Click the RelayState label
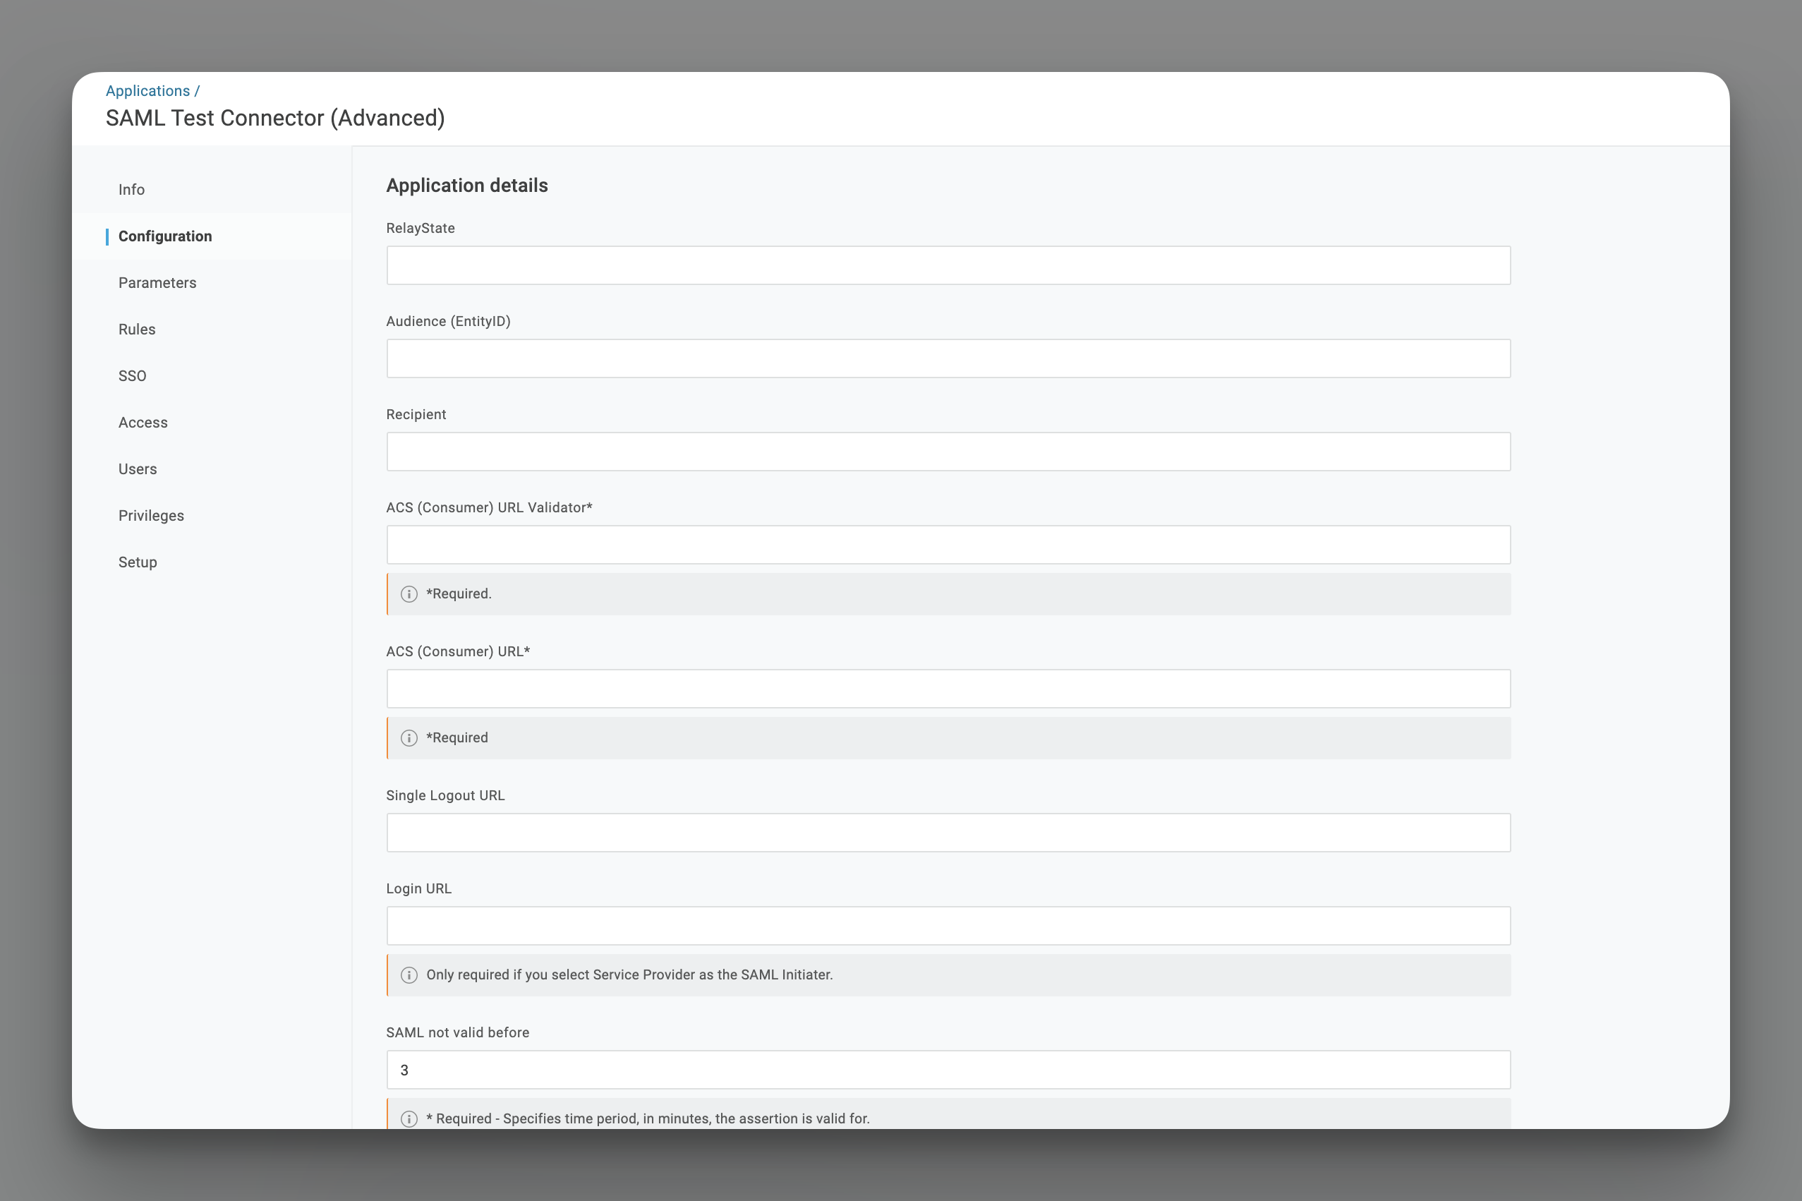This screenshot has width=1802, height=1201. 421,228
